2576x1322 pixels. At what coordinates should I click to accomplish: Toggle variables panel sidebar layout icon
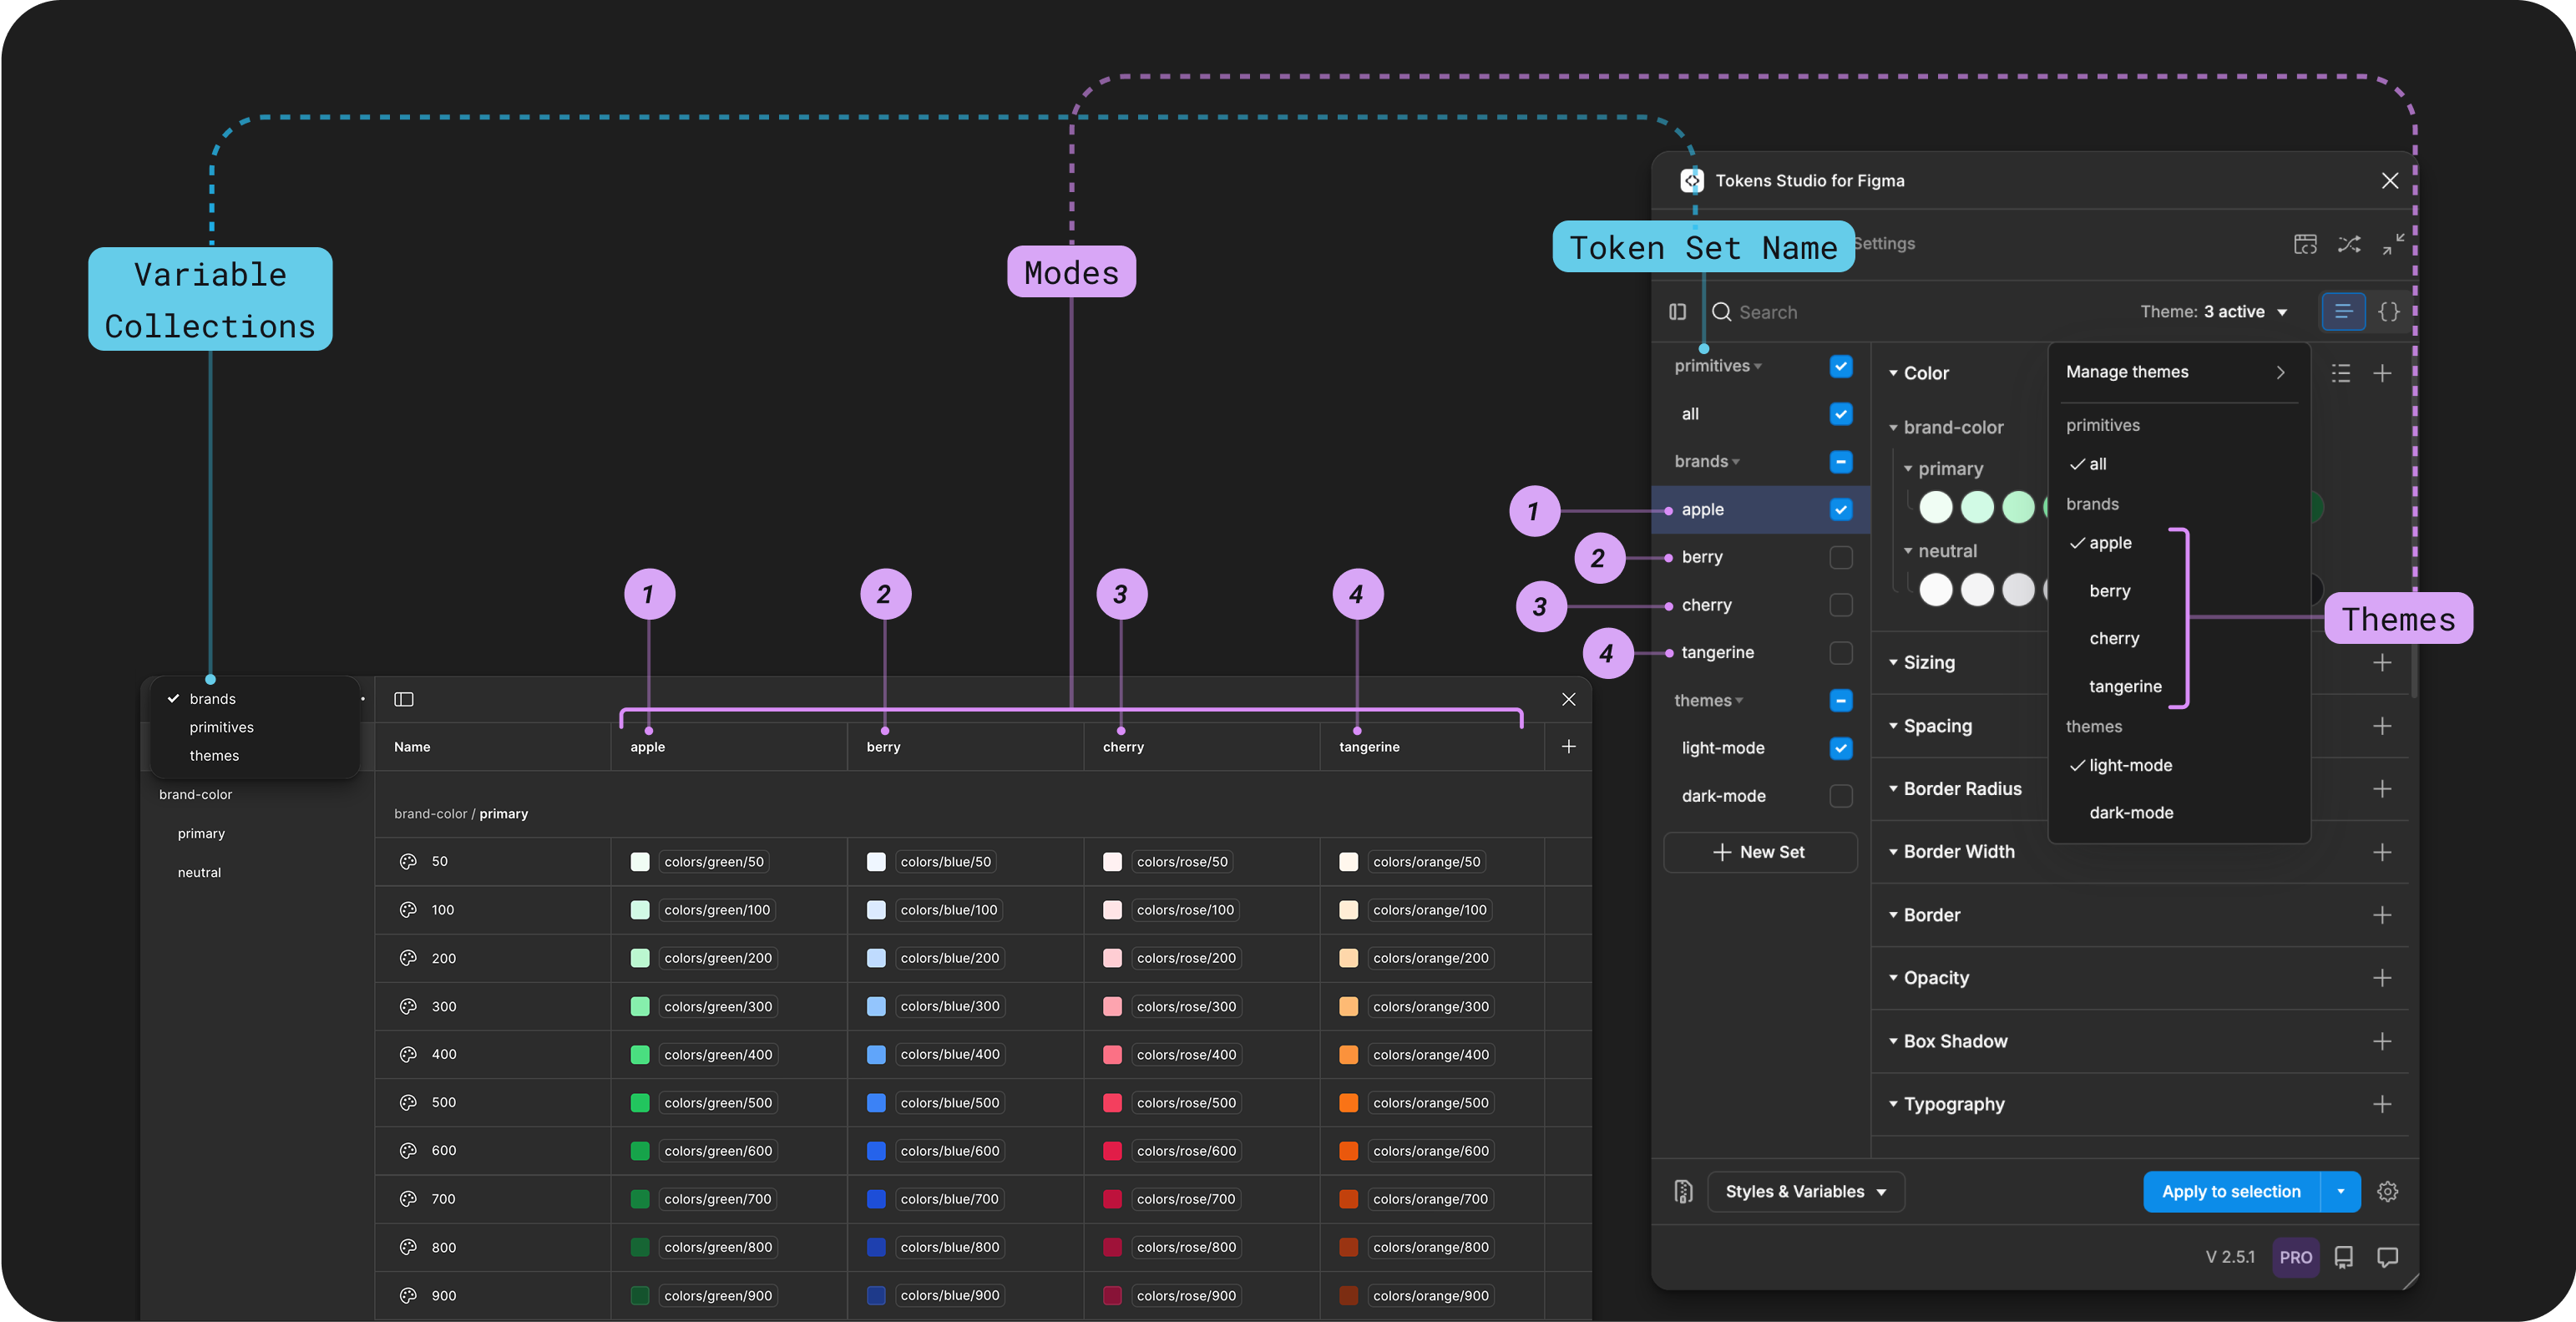pos(404,699)
